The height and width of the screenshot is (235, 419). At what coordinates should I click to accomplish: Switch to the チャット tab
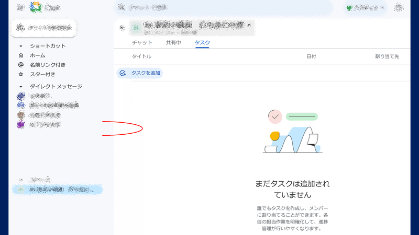(142, 43)
